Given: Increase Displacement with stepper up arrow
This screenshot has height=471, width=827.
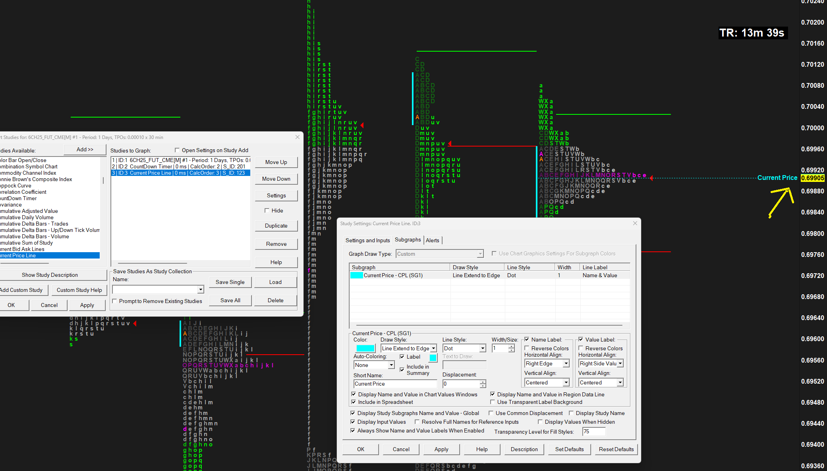Looking at the screenshot, I should 483,382.
